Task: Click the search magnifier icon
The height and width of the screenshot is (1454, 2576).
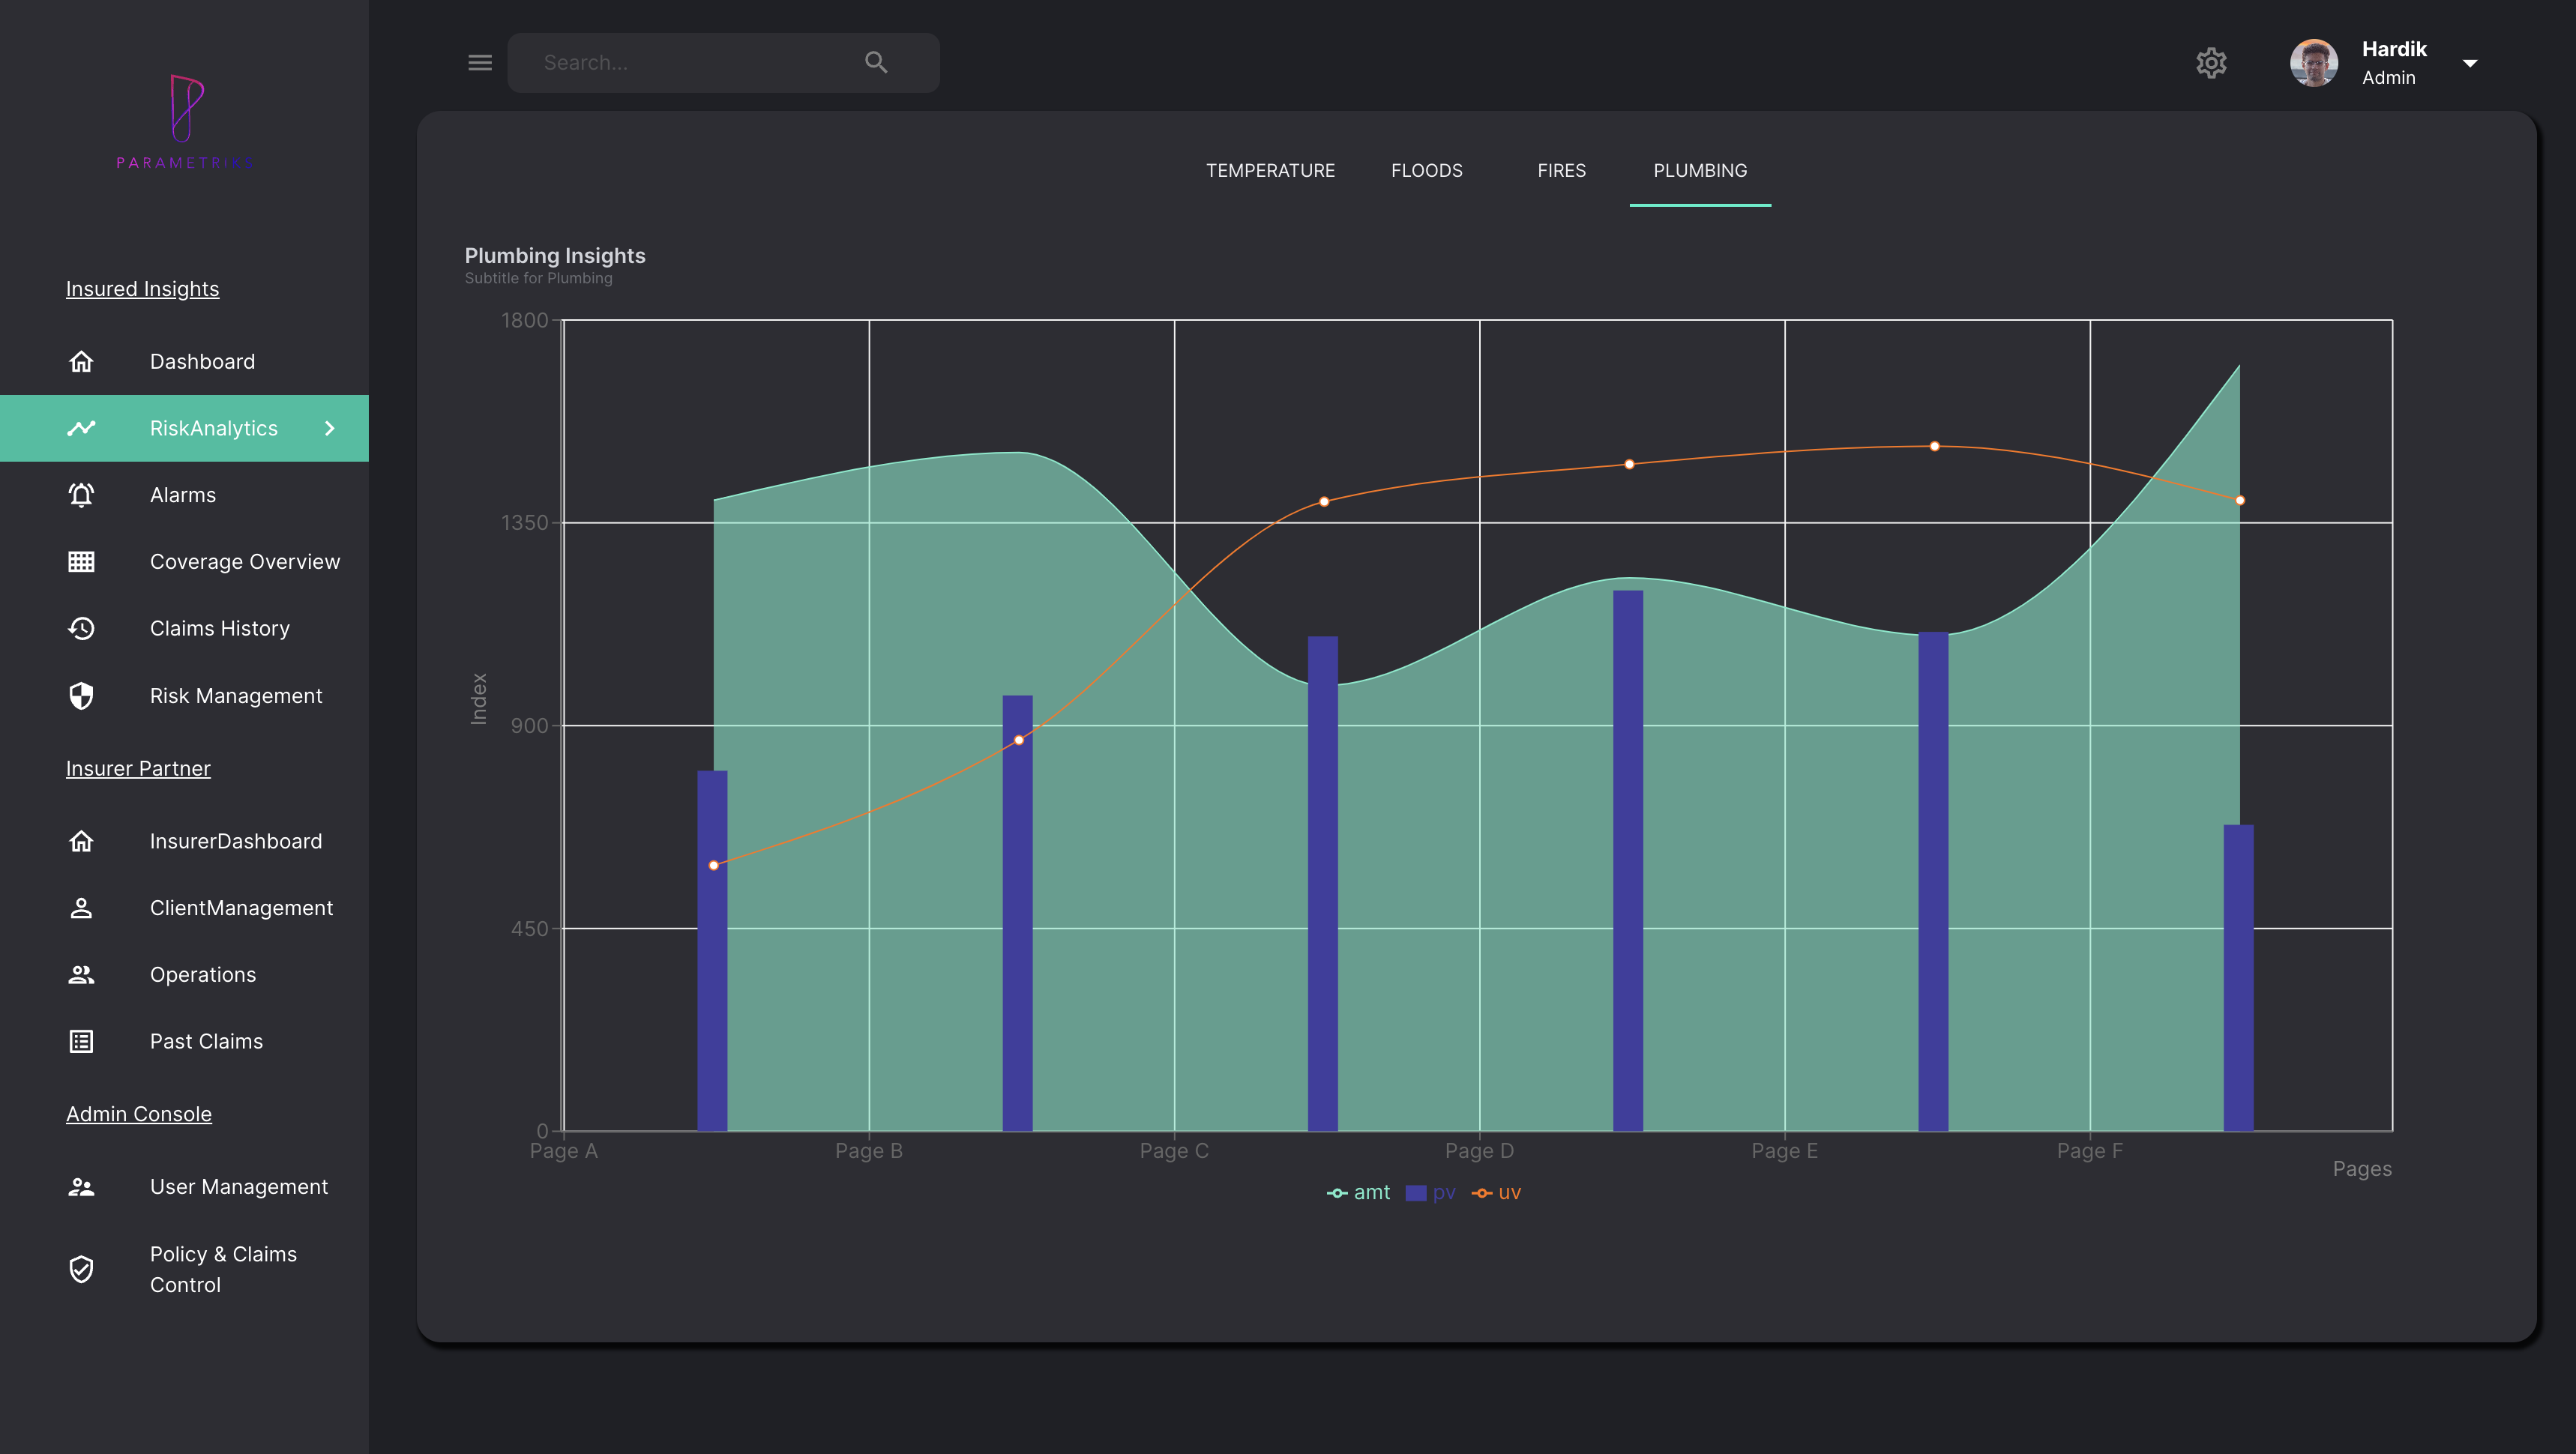Action: tap(876, 63)
